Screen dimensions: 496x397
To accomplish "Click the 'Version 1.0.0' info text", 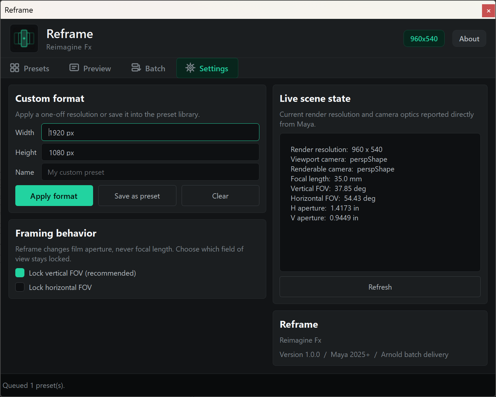I will (300, 354).
